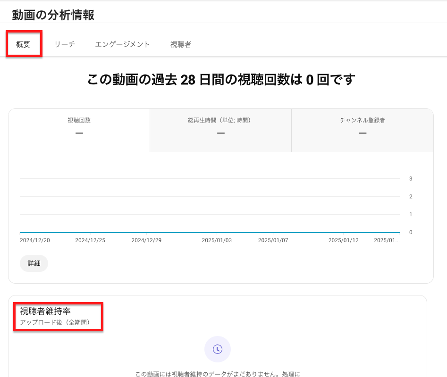Click the 28-day view count headline
This screenshot has height=377, width=447.
coord(220,80)
